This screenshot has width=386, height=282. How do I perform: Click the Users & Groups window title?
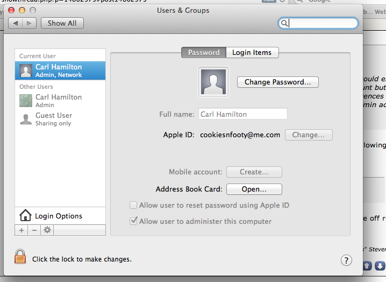(183, 11)
